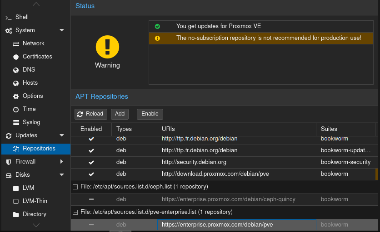This screenshot has width=380, height=232.
Task: Click the yellow warning icon beside no-subscription message
Action: pos(157,38)
